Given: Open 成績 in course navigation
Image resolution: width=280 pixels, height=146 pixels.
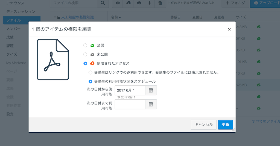Looking at the screenshot, I should coord(10,37).
